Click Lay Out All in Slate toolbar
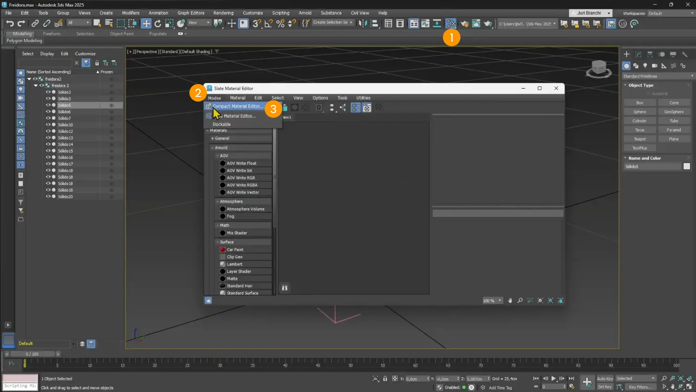696x392 pixels. 332,108
